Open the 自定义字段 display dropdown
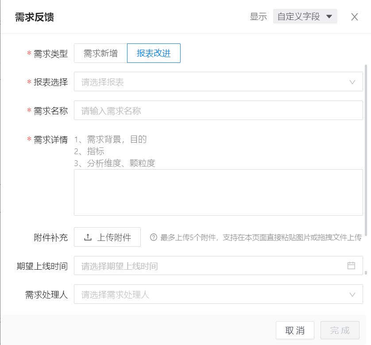371x345 pixels. (305, 17)
